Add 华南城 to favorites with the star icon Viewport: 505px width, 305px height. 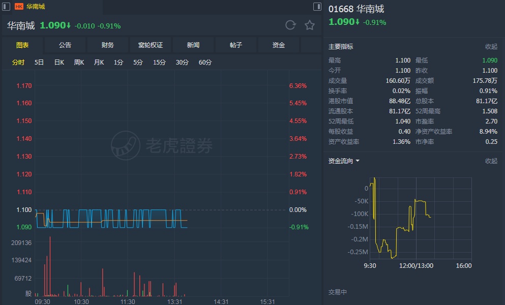coord(310,25)
